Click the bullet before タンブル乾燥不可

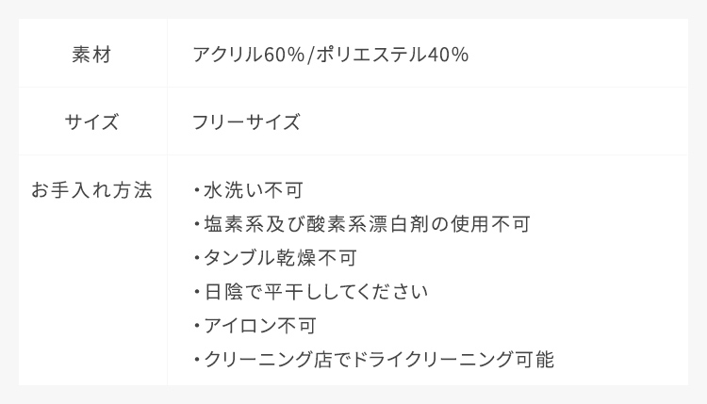(x=196, y=258)
